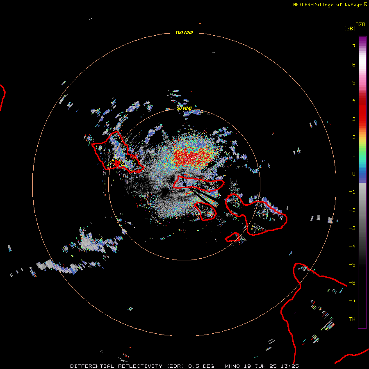This screenshot has height=369, width=369.
Task: Pick the red band of the color bar
Action: click(x=362, y=111)
